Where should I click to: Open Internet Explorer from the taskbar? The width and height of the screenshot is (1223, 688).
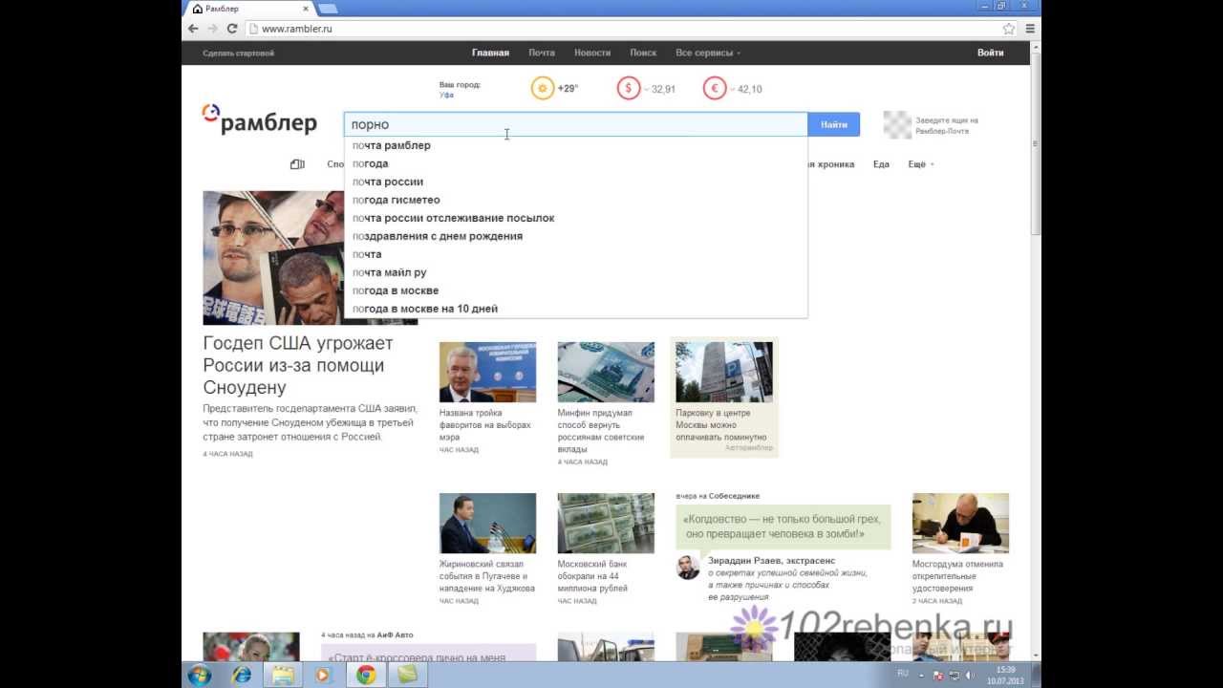click(243, 675)
